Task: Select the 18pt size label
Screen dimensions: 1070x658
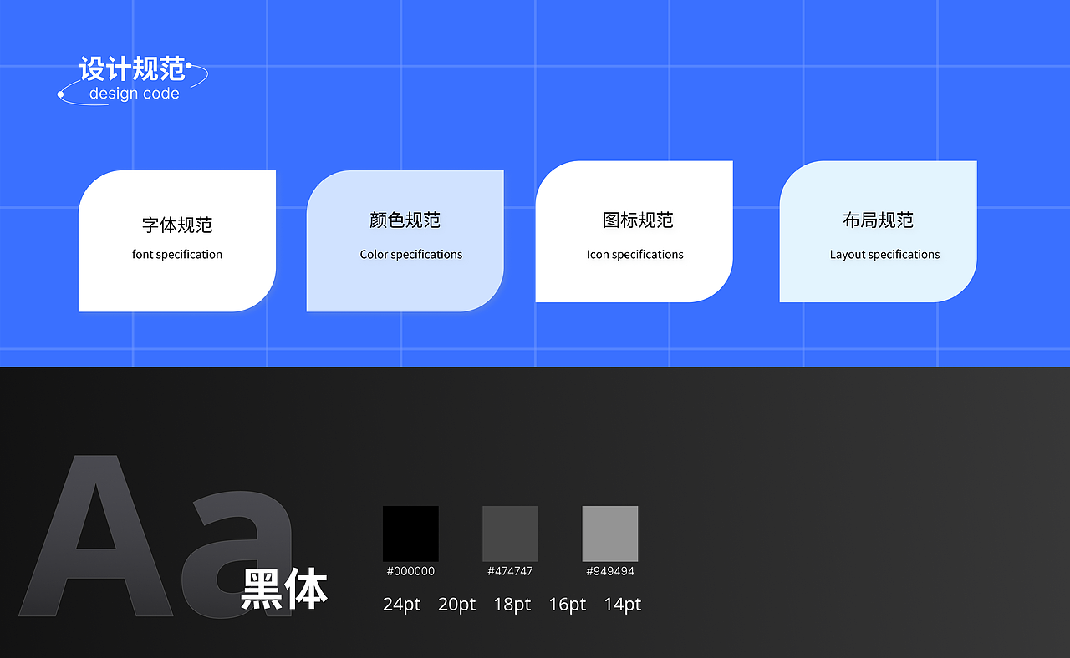Action: 512,604
